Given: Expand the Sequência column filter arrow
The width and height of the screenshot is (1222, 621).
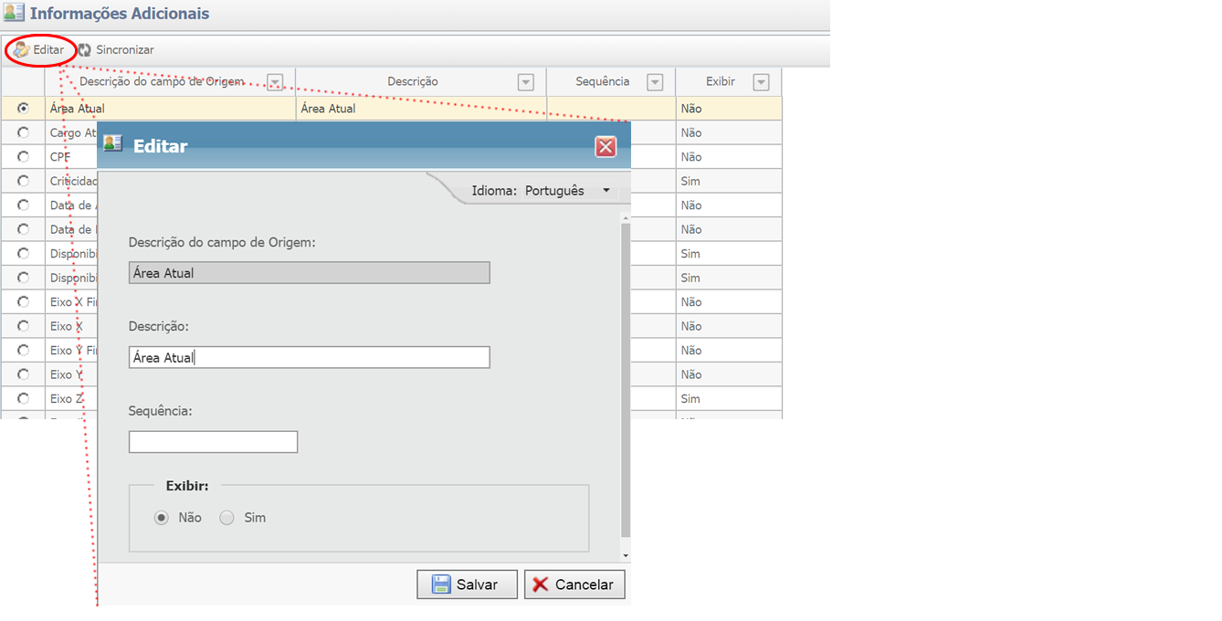Looking at the screenshot, I should 654,82.
